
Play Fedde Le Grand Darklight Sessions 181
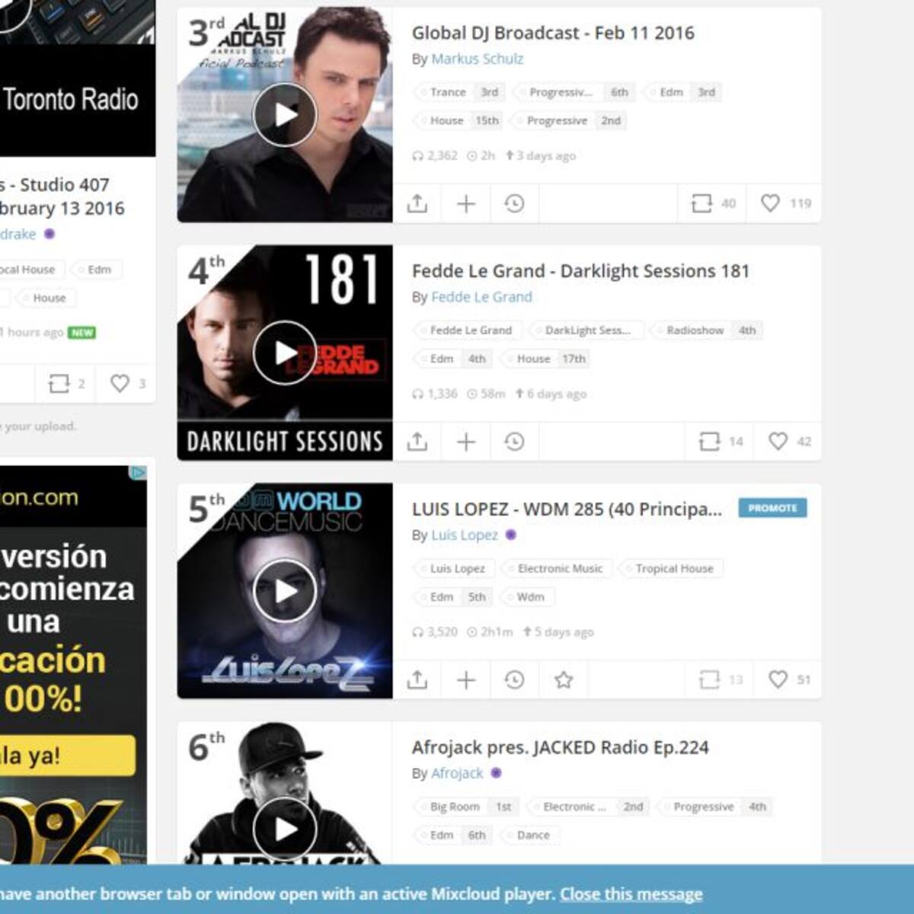point(285,353)
